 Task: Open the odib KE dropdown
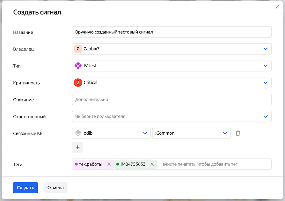click(144, 133)
